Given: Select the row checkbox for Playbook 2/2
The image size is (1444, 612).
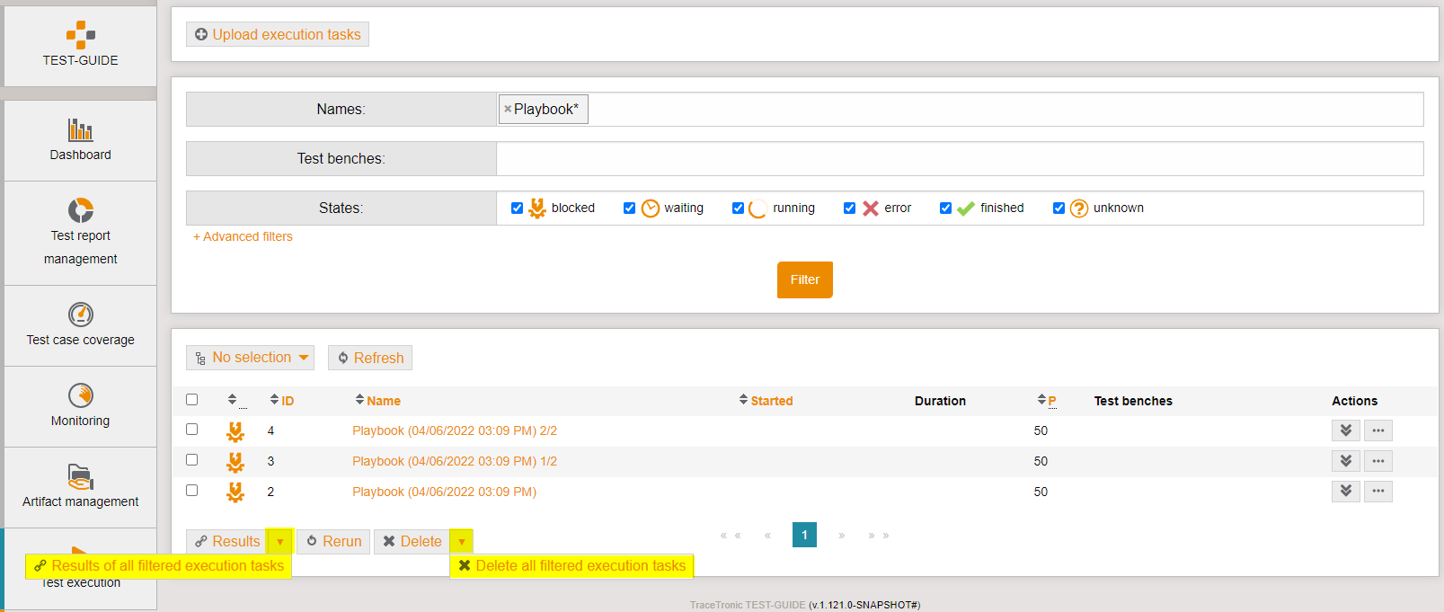Looking at the screenshot, I should (191, 429).
